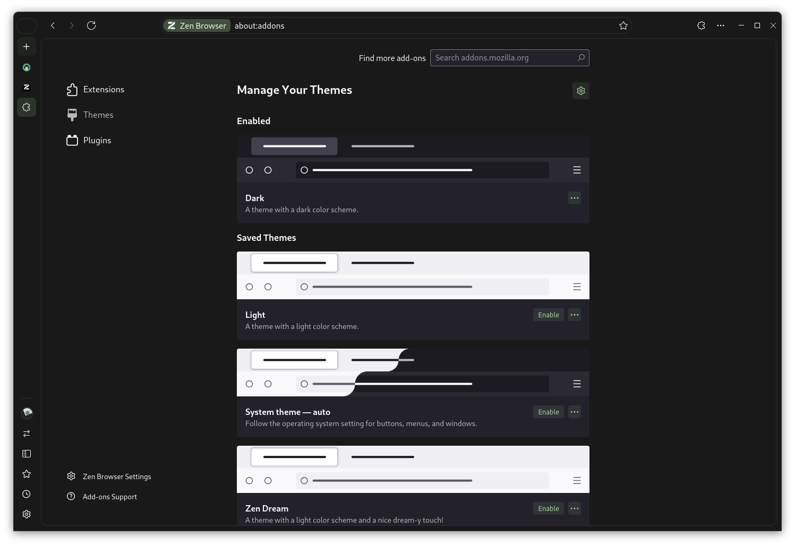The width and height of the screenshot is (795, 546).
Task: Select the Themes category in sidebar
Action: pos(98,115)
